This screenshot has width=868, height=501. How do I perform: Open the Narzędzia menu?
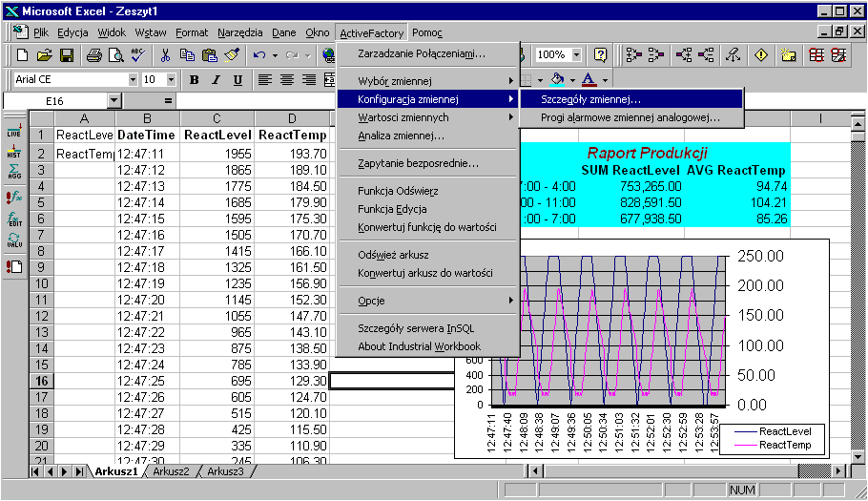pos(239,32)
